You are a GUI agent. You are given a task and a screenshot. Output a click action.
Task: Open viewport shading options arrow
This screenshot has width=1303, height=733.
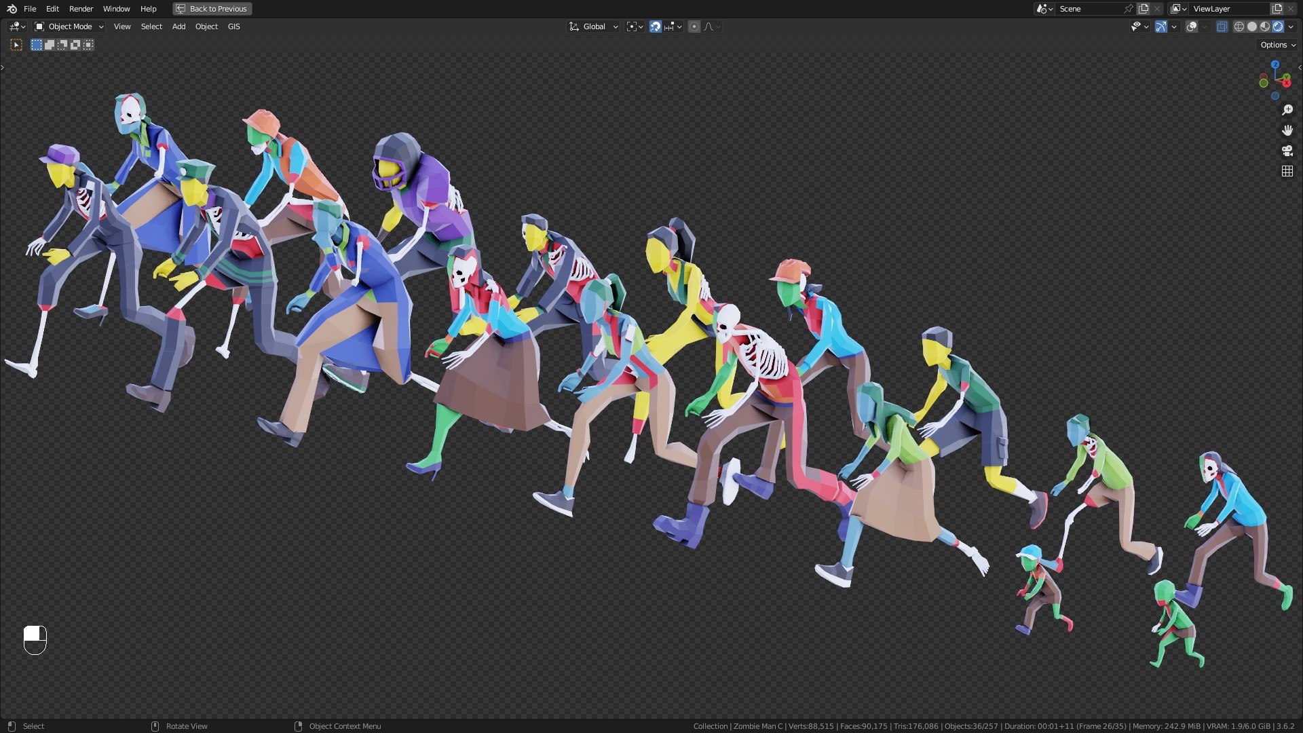pyautogui.click(x=1291, y=26)
